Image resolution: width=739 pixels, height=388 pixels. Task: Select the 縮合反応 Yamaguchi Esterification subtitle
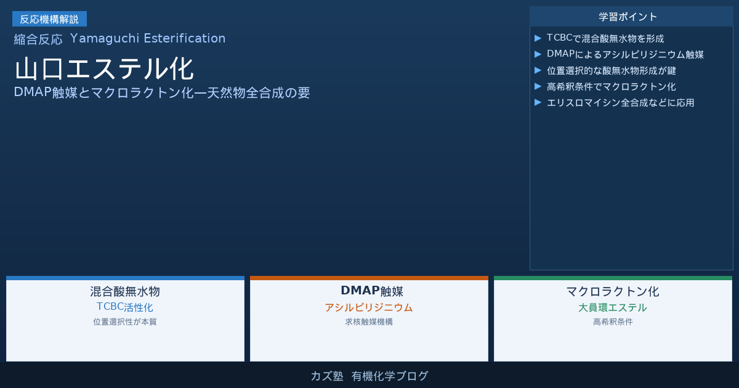coord(120,39)
